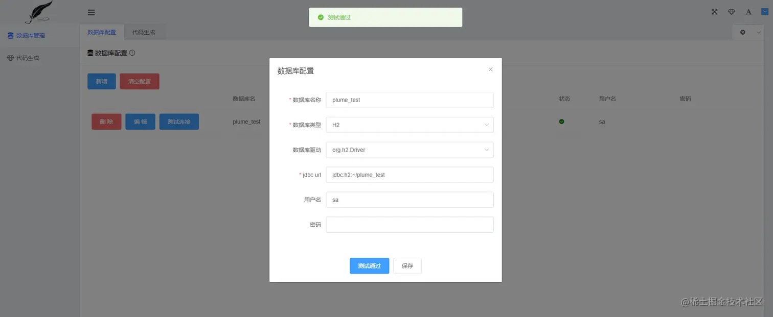Click the 数据库配置 dialog title

(295, 71)
